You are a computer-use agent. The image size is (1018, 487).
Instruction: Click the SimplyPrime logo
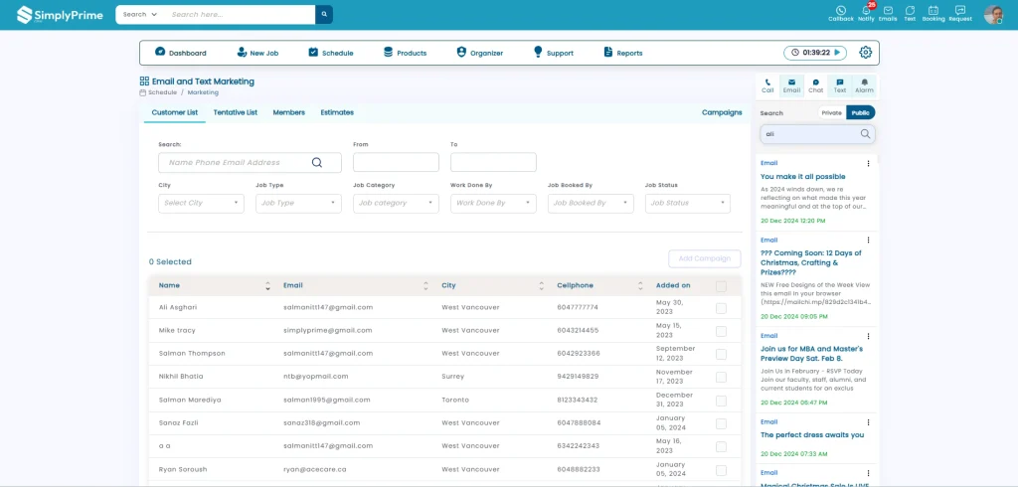(60, 14)
